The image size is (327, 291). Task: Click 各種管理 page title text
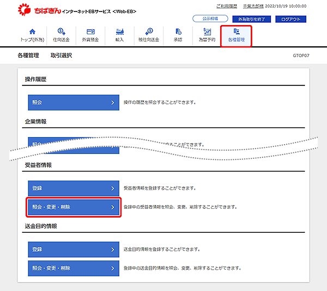[28, 55]
